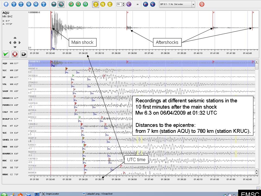Click the black delete-tag icon
Screen dimensions: 261x196
coord(24,54)
